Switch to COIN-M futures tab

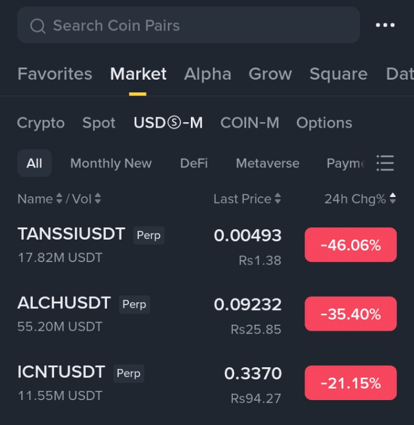(x=249, y=123)
